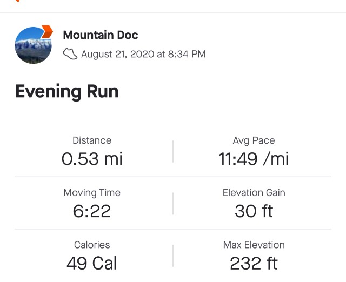The width and height of the screenshot is (346, 282).
Task: Click the Moving Time stat label
Action: pyautogui.click(x=92, y=193)
